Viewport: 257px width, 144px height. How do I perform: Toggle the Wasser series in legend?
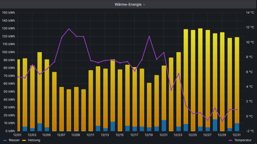pyautogui.click(x=14, y=140)
